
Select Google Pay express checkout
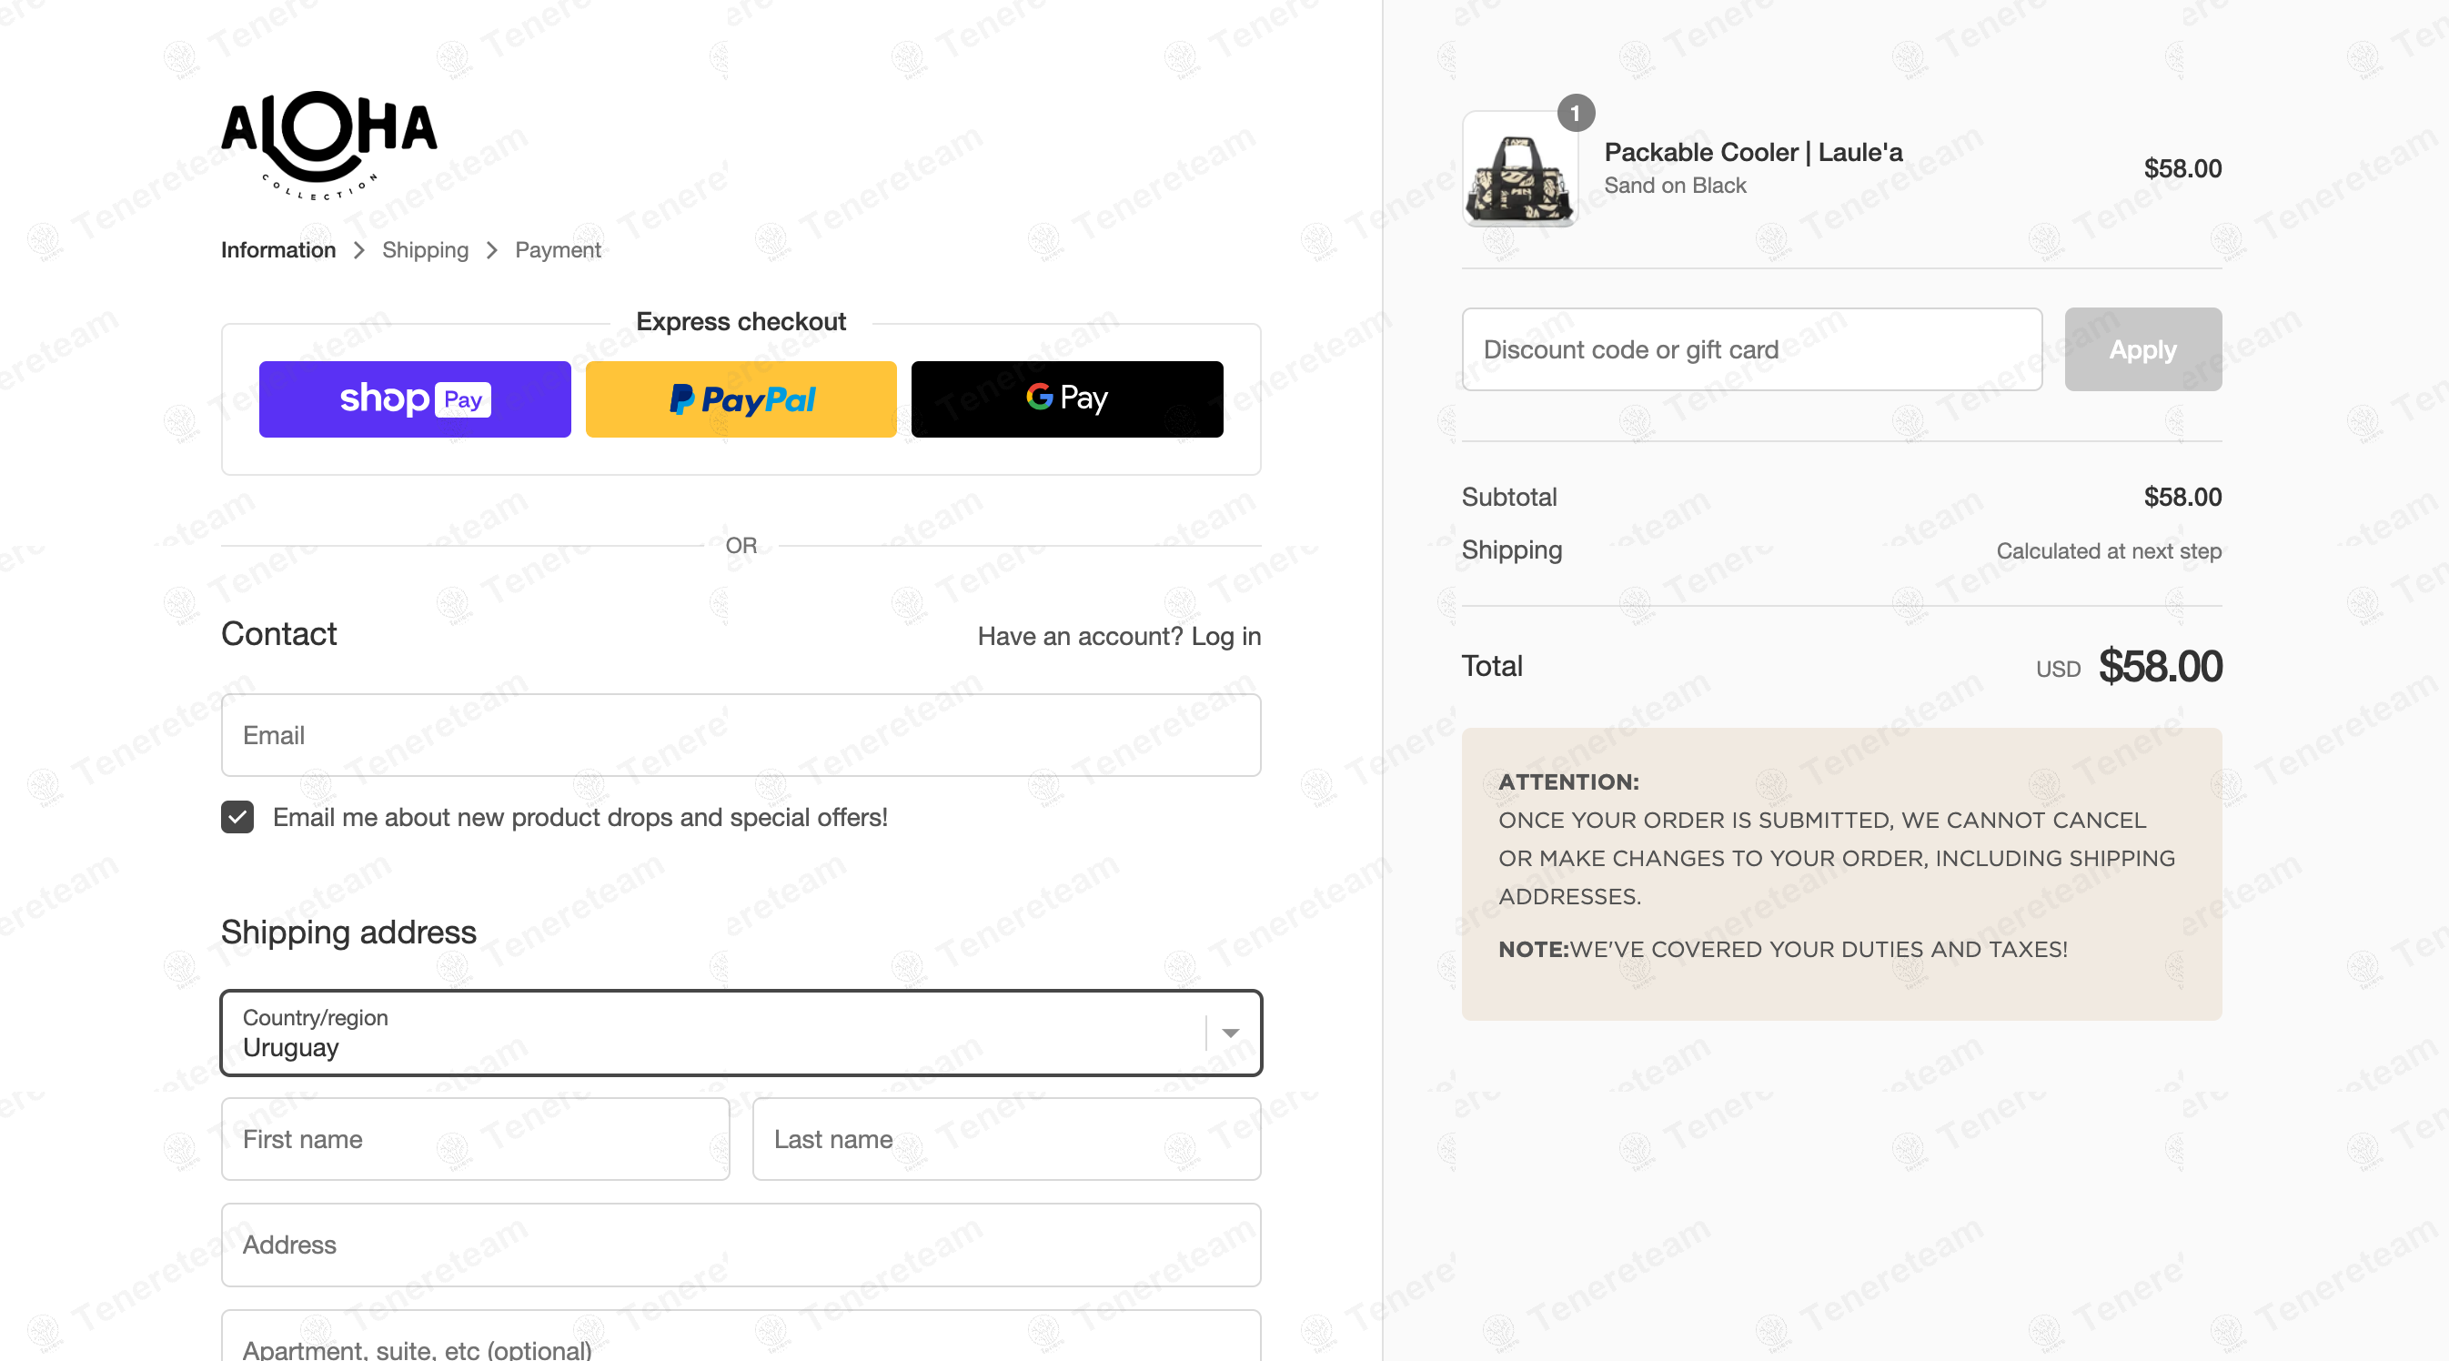pos(1067,399)
